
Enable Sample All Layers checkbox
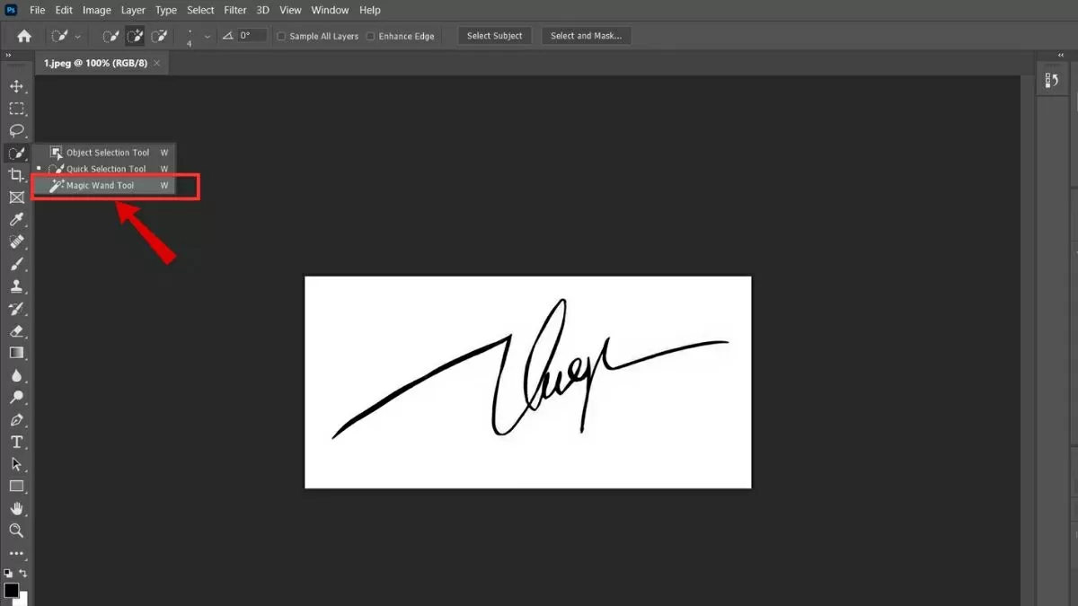281,37
